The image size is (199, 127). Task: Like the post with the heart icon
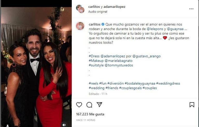click(79, 105)
